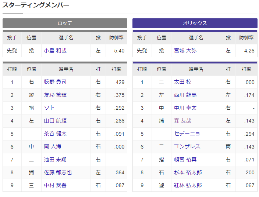Select 茶谷 健太 player link
This screenshot has width=259, height=197.
55,134
